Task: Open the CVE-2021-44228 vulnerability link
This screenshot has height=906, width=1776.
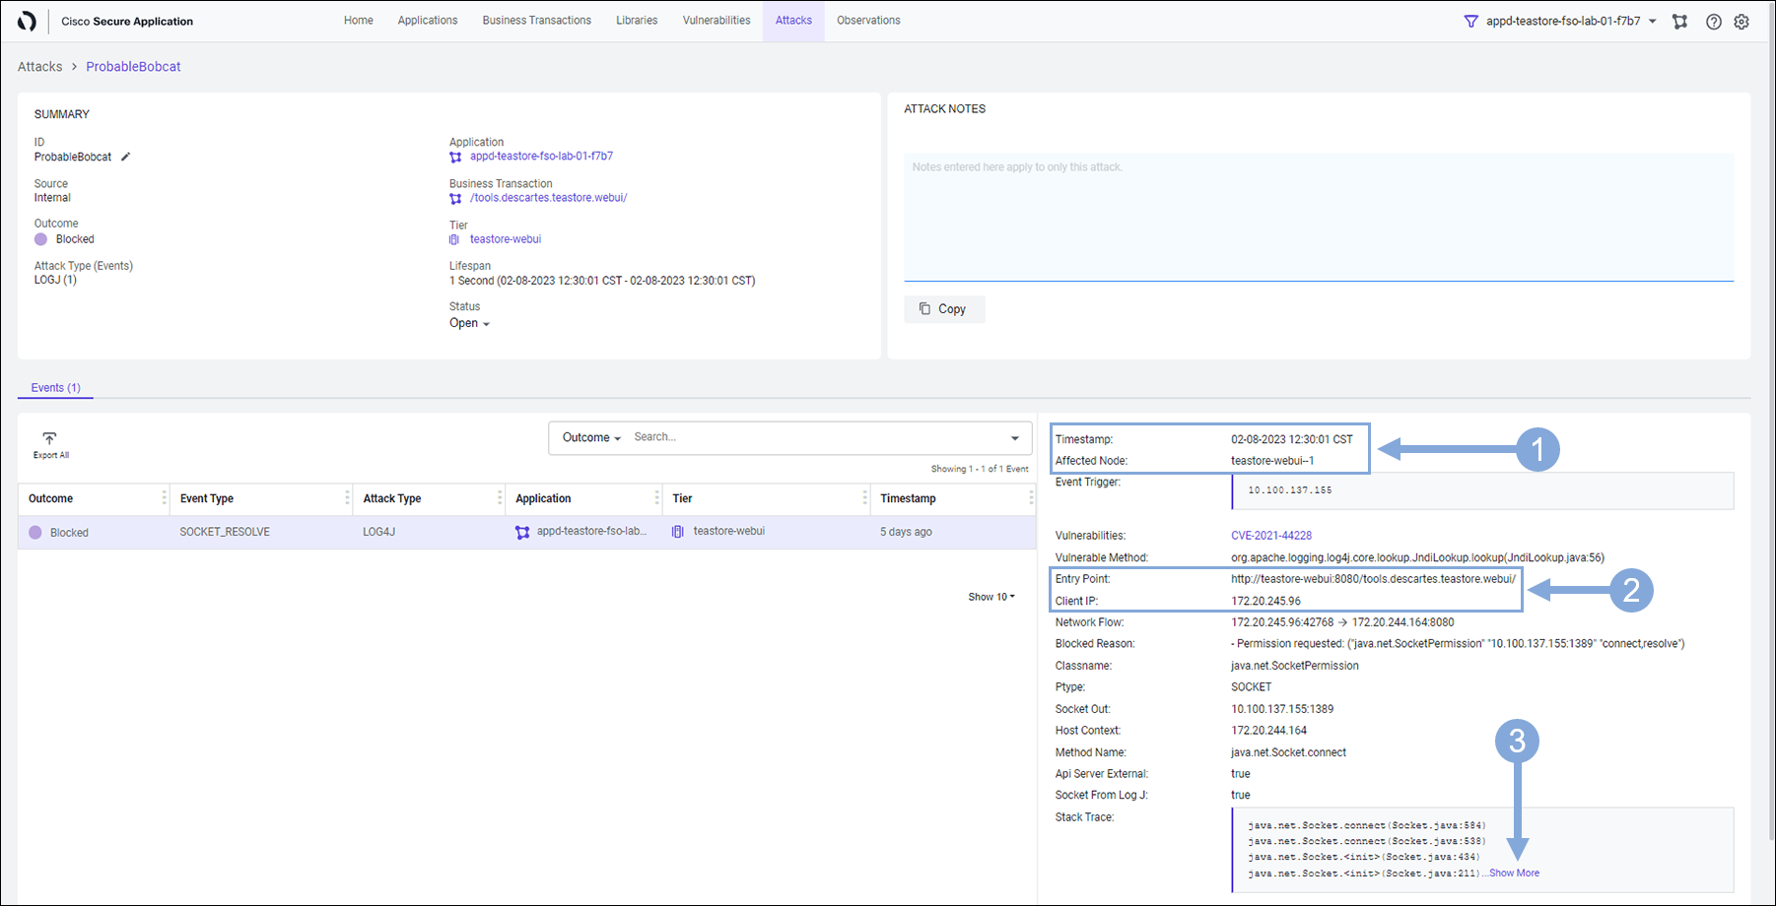Action: pyautogui.click(x=1270, y=536)
